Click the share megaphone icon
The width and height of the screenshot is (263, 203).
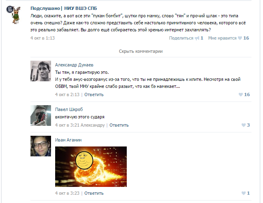[197, 38]
